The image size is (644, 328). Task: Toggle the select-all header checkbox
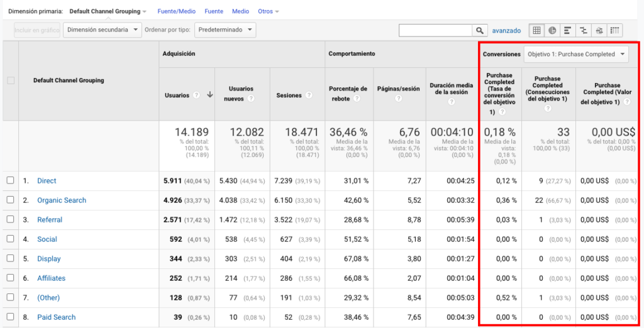coord(11,80)
